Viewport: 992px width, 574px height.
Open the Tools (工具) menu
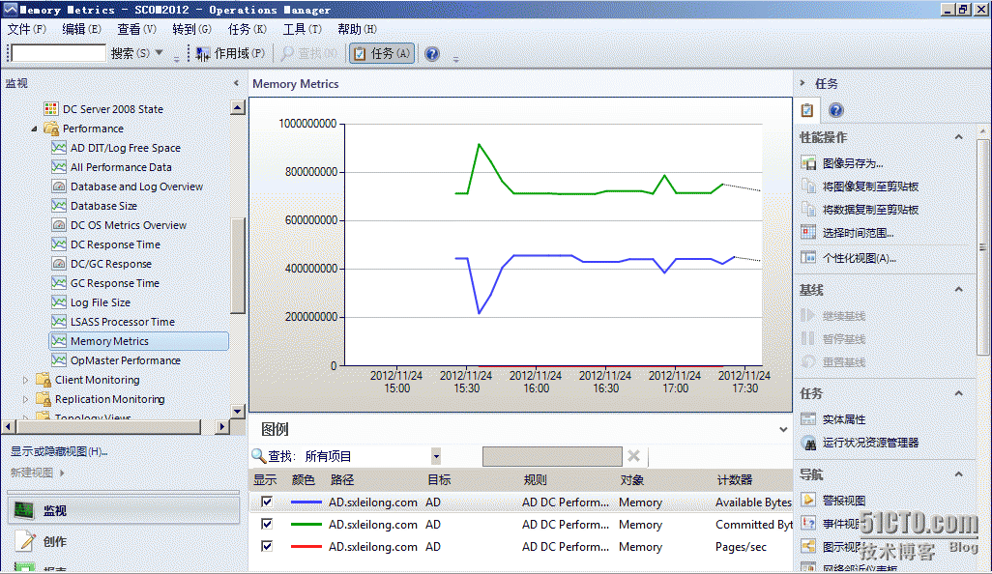[x=303, y=29]
